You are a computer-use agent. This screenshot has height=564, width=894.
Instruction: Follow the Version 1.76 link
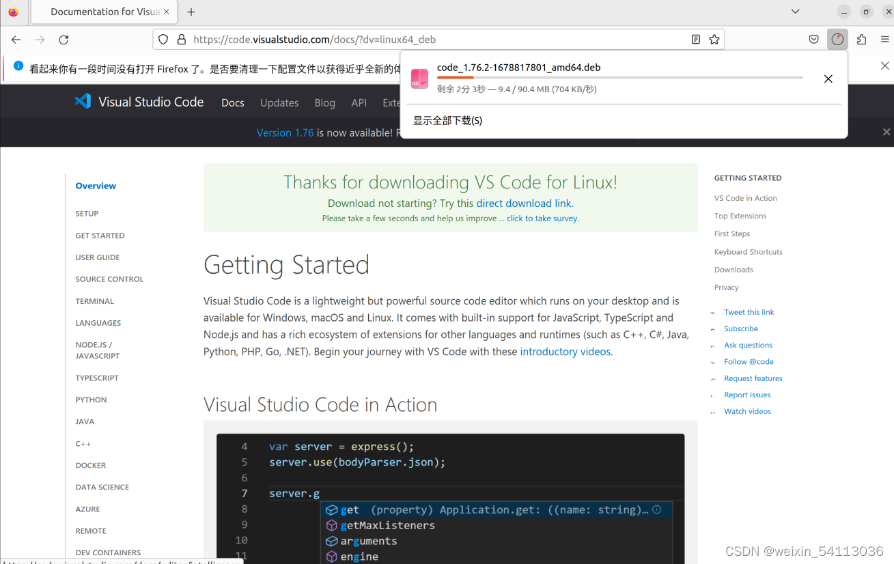pos(285,132)
